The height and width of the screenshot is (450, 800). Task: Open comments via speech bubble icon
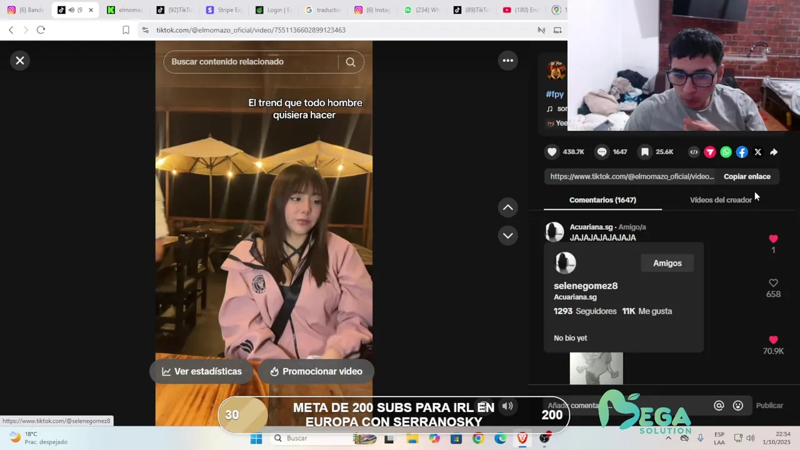pyautogui.click(x=602, y=152)
